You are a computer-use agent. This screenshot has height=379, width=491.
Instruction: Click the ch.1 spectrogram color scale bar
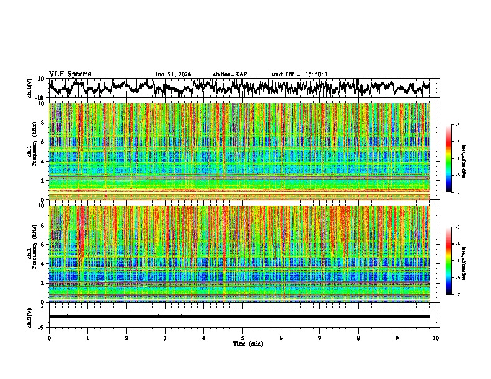click(449, 159)
